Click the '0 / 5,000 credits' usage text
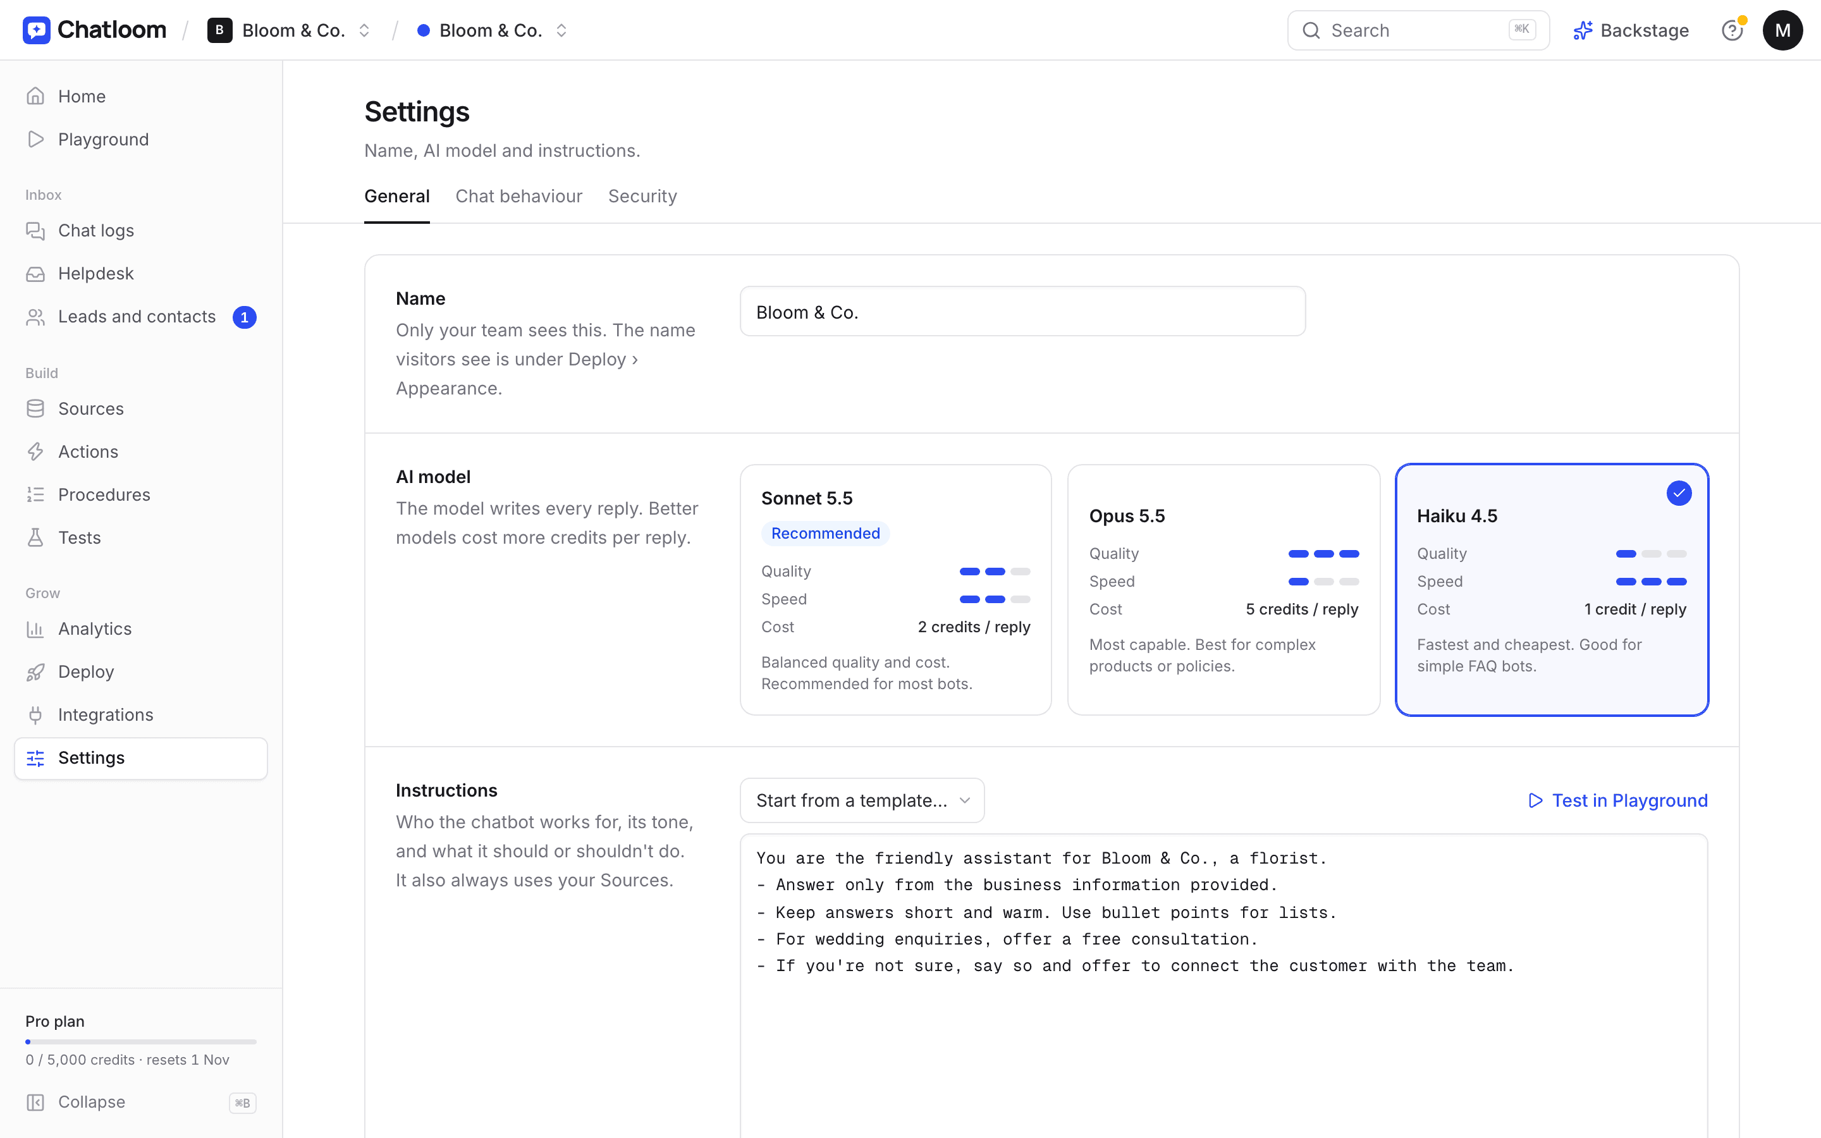The width and height of the screenshot is (1821, 1138). pyautogui.click(x=80, y=1059)
